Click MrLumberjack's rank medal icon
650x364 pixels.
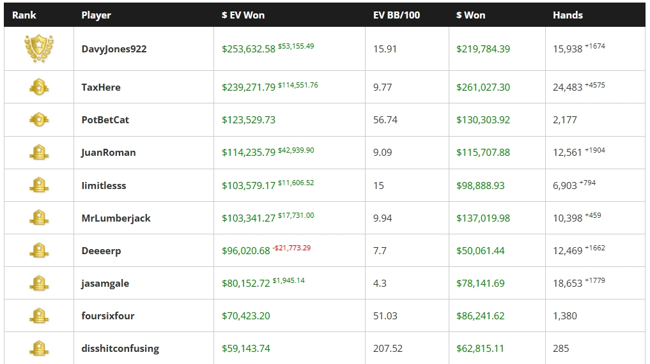[39, 218]
